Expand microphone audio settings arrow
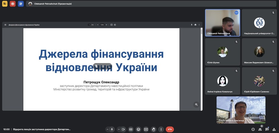 (107, 129)
